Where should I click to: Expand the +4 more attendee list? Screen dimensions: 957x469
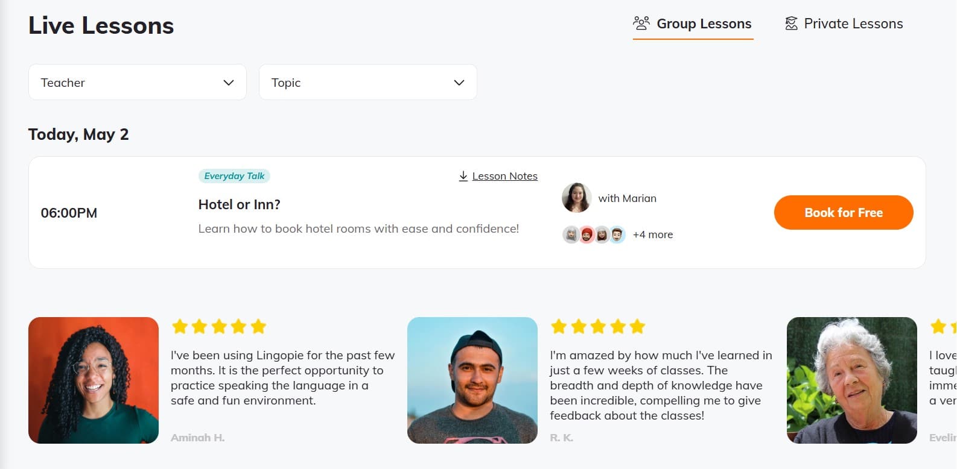tap(652, 234)
